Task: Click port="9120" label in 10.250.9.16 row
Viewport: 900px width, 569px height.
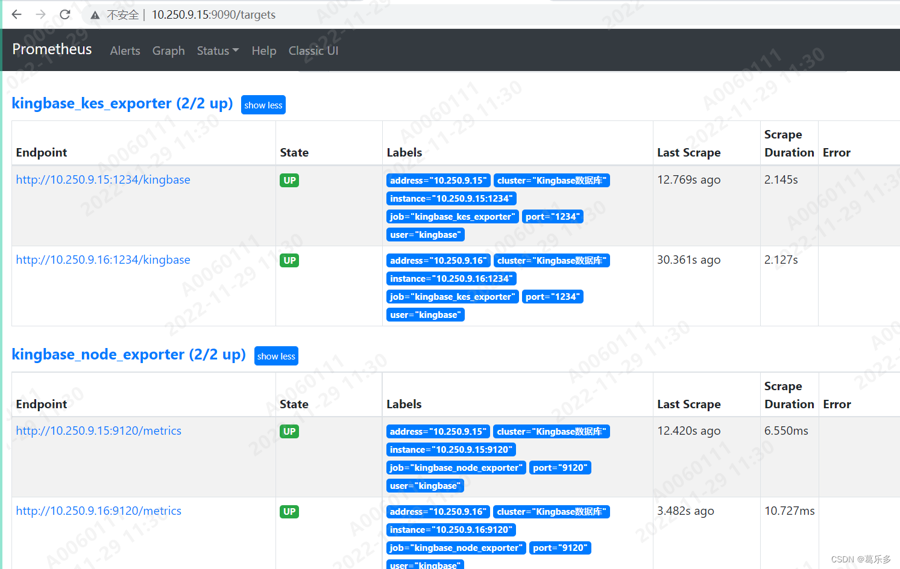Action: [560, 548]
